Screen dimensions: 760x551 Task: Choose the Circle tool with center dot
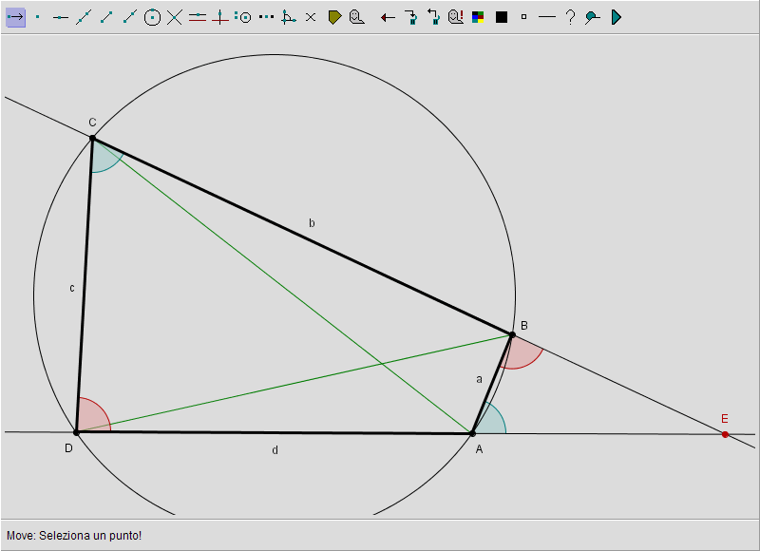pyautogui.click(x=152, y=17)
